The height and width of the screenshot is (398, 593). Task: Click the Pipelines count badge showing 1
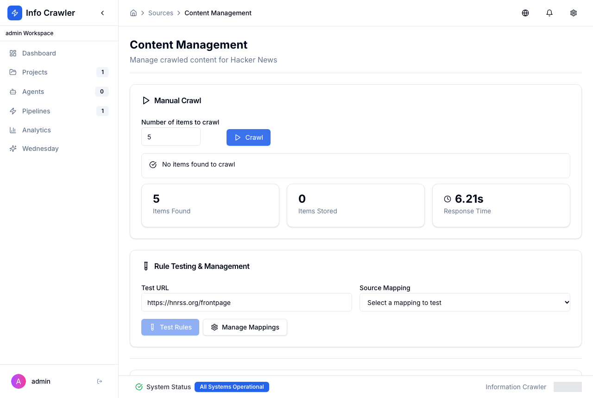pyautogui.click(x=102, y=111)
